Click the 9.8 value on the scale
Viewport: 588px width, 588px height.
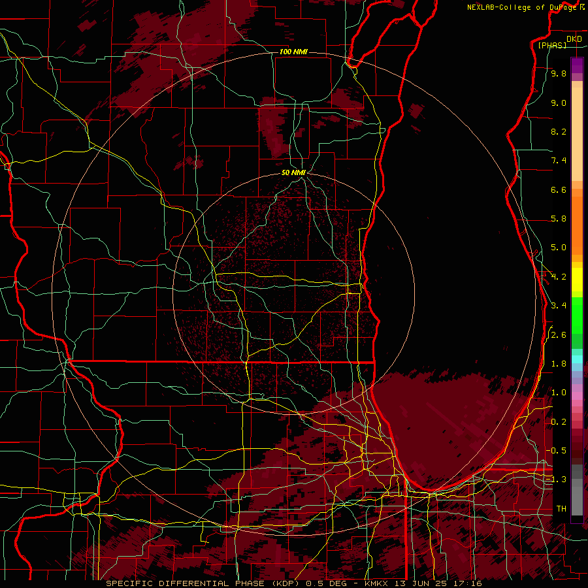click(559, 73)
